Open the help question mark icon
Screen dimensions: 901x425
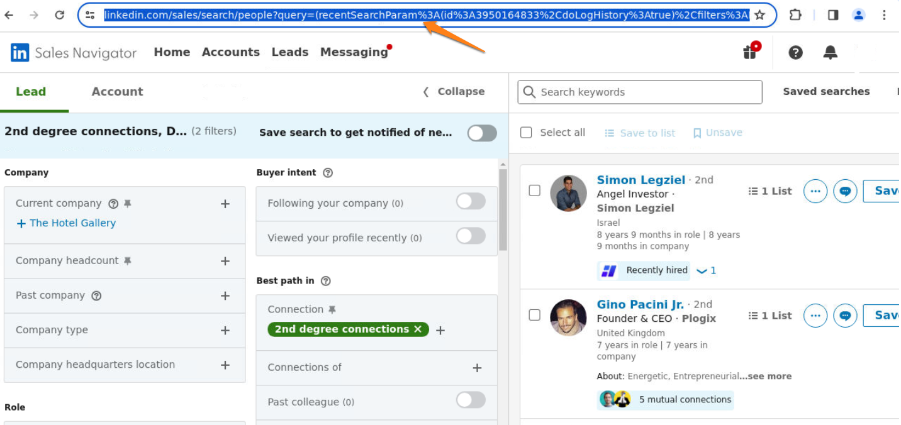[x=795, y=53]
